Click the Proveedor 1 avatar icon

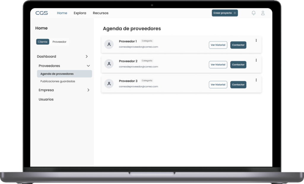click(x=109, y=44)
